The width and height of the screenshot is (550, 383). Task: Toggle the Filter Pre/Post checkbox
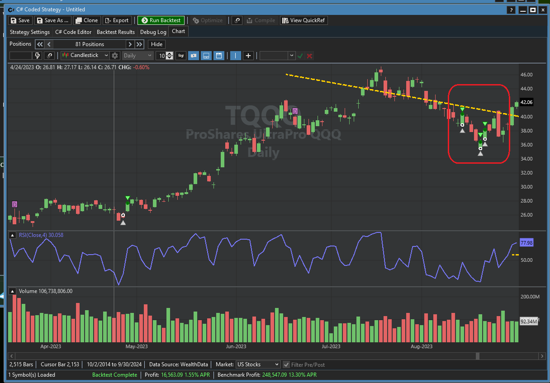click(x=286, y=364)
